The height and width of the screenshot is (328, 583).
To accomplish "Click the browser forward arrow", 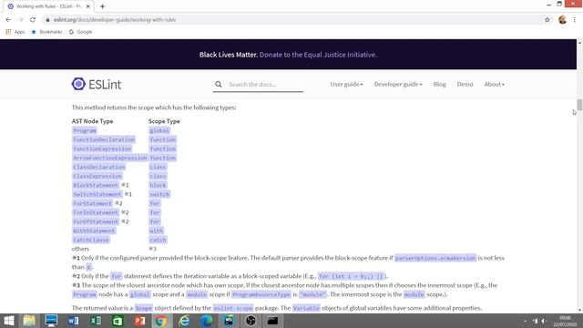I will 20,20.
